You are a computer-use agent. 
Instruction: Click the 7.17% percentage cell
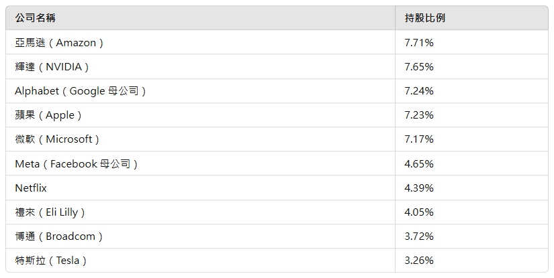pos(419,139)
